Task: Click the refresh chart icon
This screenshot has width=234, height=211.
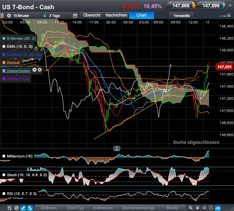Action: coord(10,208)
